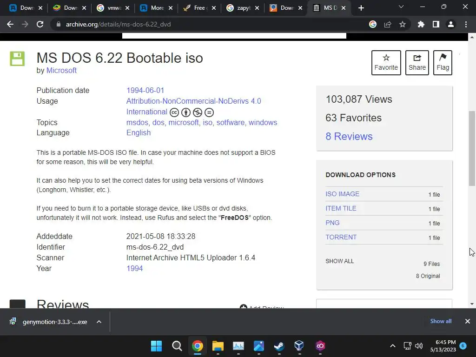The height and width of the screenshot is (357, 476).
Task: Click the Photos app taskbar icon
Action: click(x=258, y=346)
